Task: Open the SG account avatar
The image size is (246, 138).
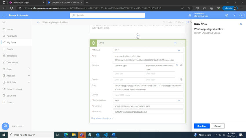Action: tap(242, 15)
